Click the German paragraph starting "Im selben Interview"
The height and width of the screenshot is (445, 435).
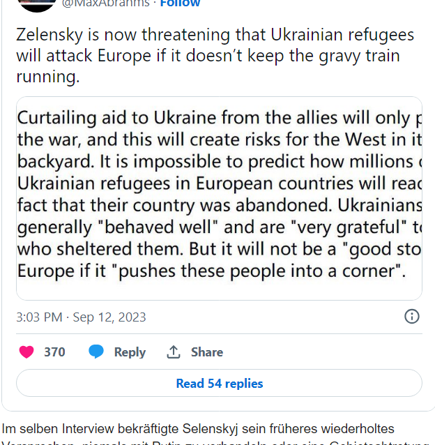198,428
